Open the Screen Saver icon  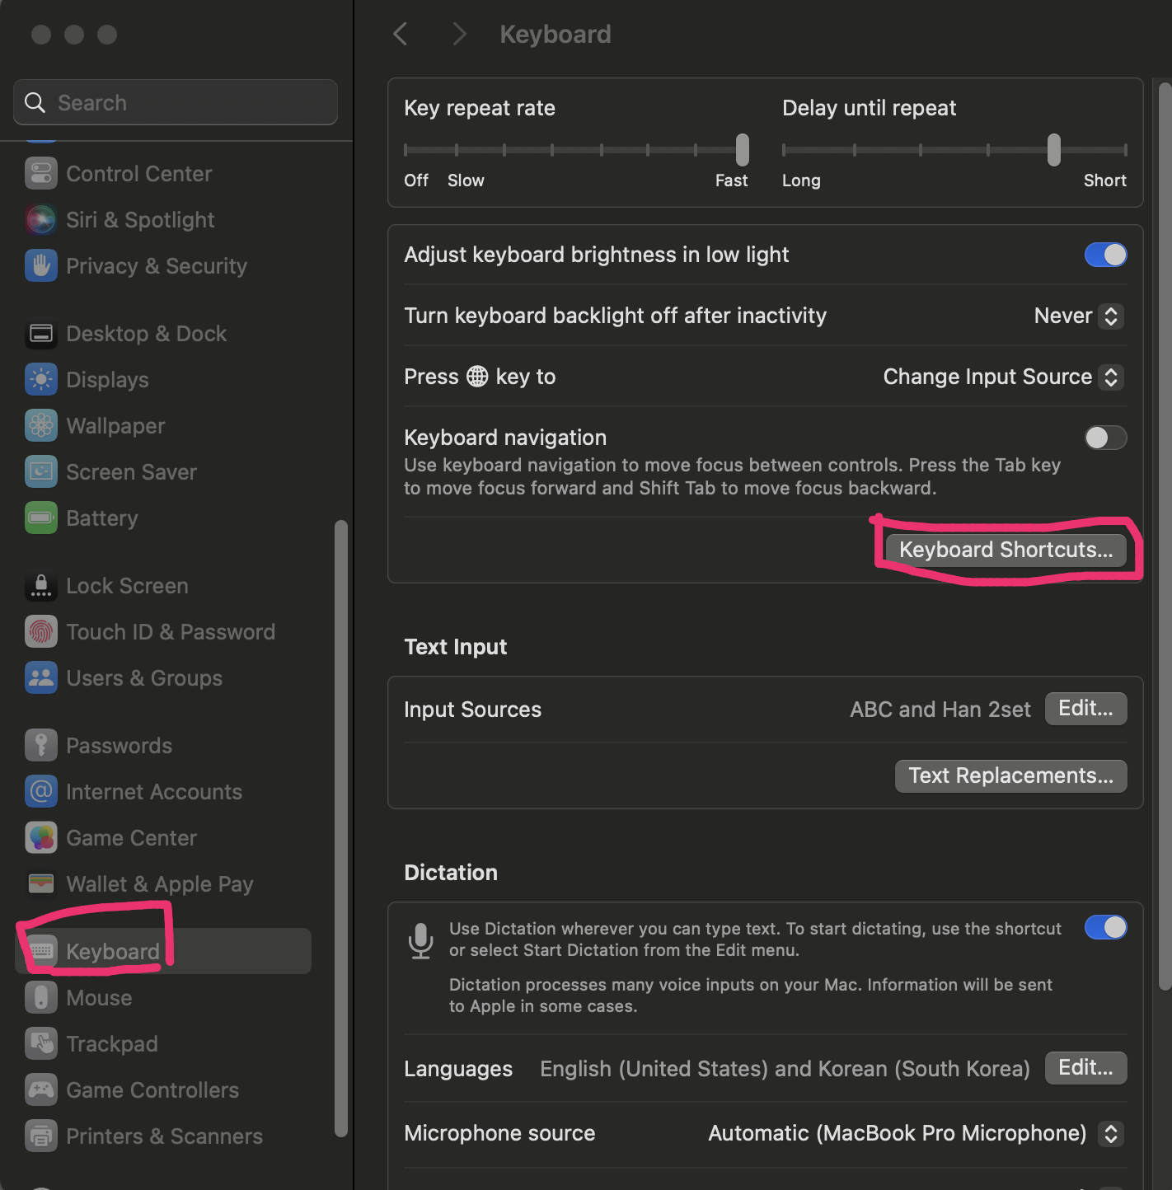(41, 472)
